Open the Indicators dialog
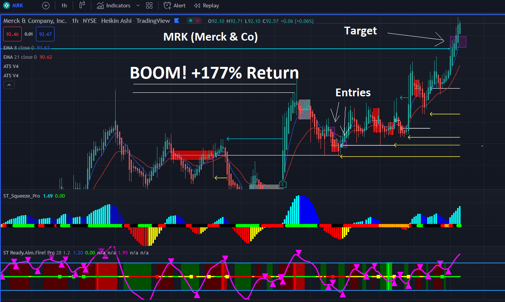The image size is (505, 302). 114,5
